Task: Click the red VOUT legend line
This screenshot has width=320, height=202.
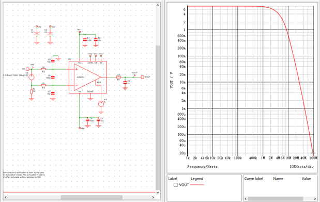Action: point(197,185)
